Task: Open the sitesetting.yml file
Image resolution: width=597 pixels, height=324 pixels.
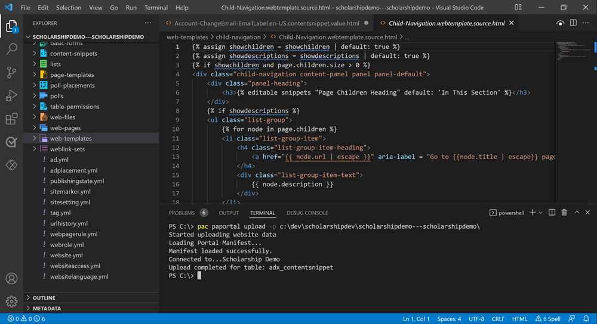Action: pos(70,202)
